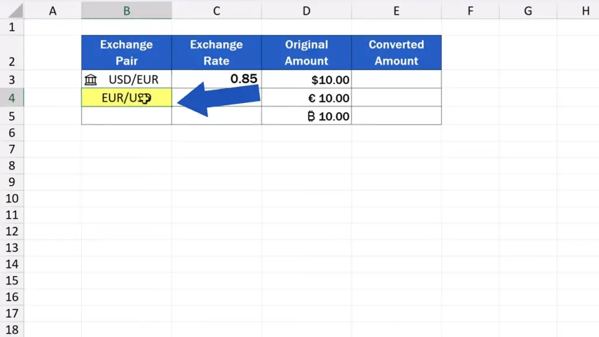
Task: Select row 10 header
Action: click(12, 198)
